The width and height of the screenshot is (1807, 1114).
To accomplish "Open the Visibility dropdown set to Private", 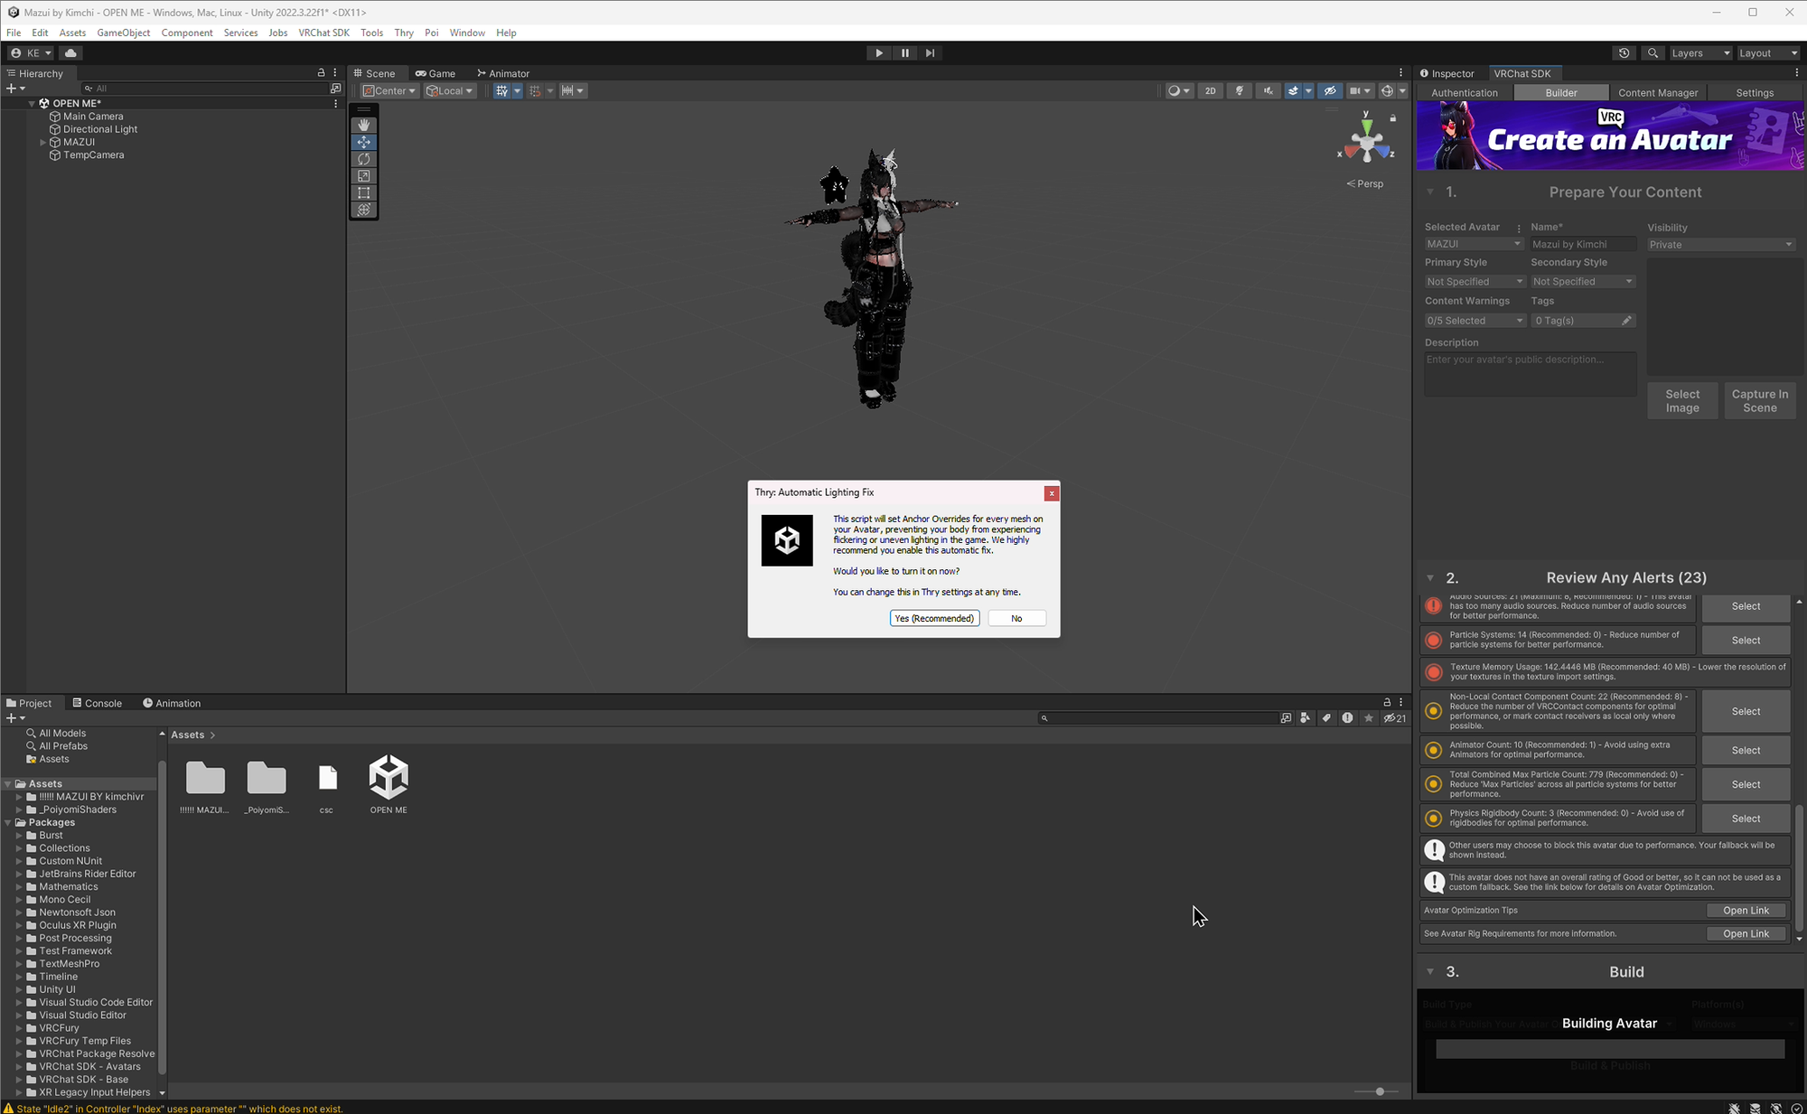I will (1720, 245).
